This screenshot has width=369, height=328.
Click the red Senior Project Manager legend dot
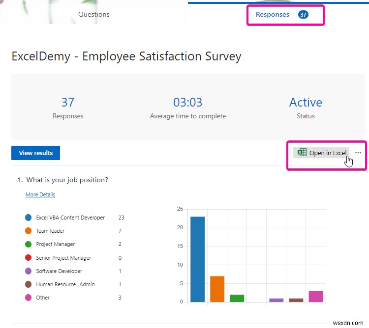point(28,258)
